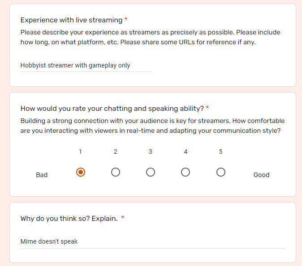The width and height of the screenshot is (302, 266).
Task: Click the number 5 label above scale
Action: (221, 152)
